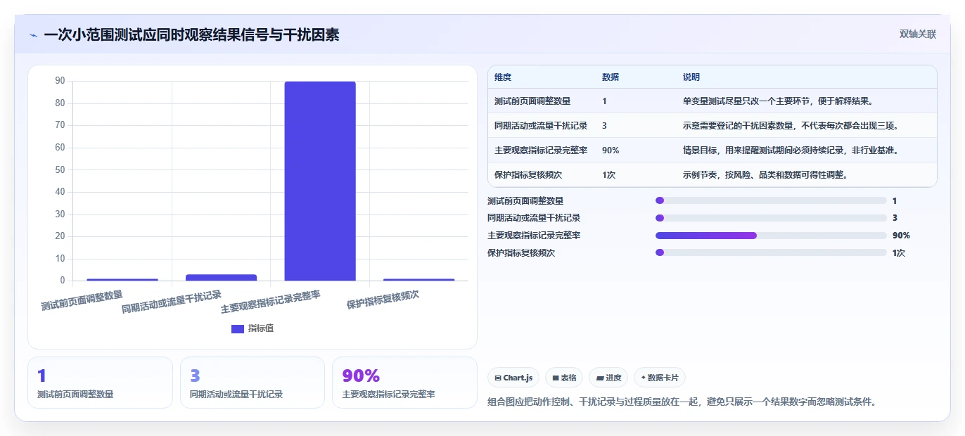Click the y-axis value 90
The image size is (965, 436).
pyautogui.click(x=60, y=81)
